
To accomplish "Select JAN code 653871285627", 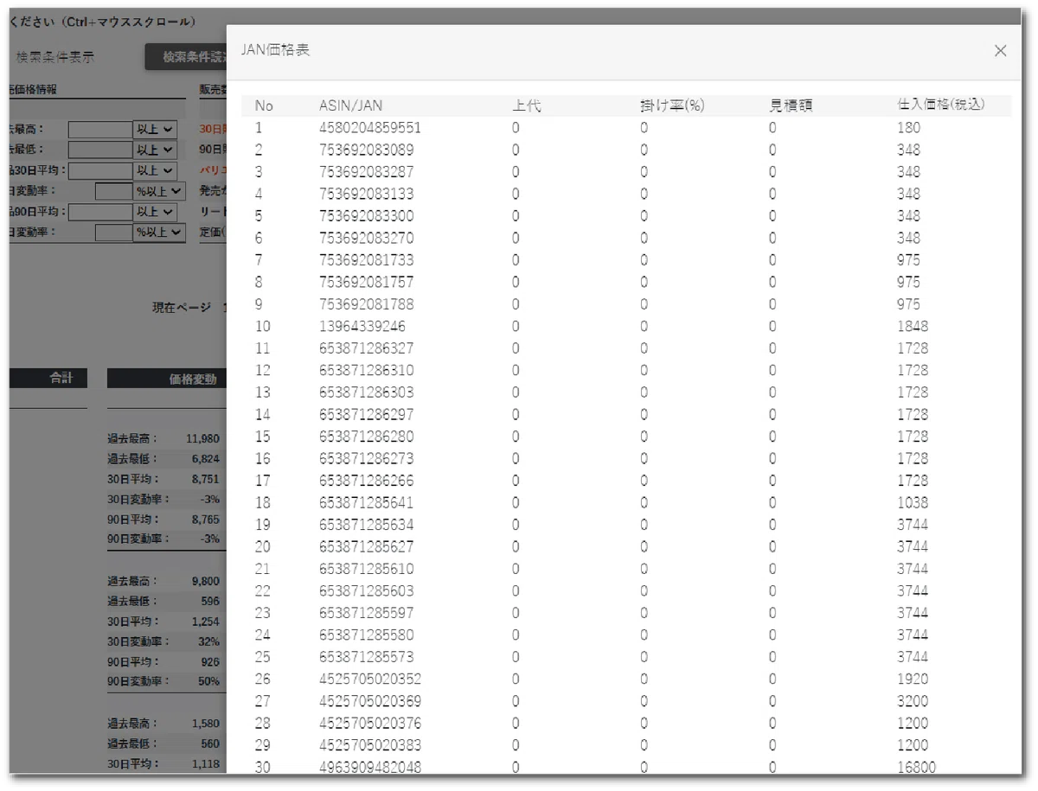I will pyautogui.click(x=366, y=546).
